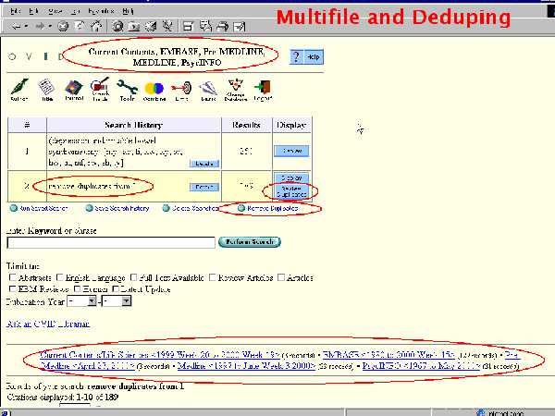Check the Full Text Available box
555x416 pixels.
(134, 277)
